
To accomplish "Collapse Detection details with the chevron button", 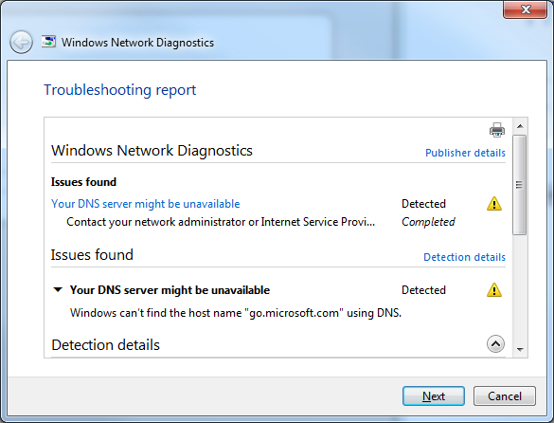I will (495, 344).
